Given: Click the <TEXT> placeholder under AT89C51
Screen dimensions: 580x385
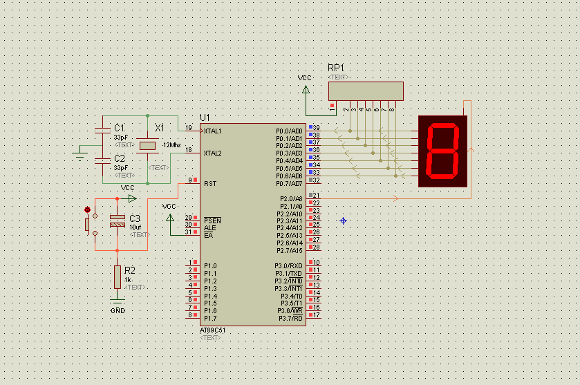Looking at the screenshot, I should coord(210,338).
